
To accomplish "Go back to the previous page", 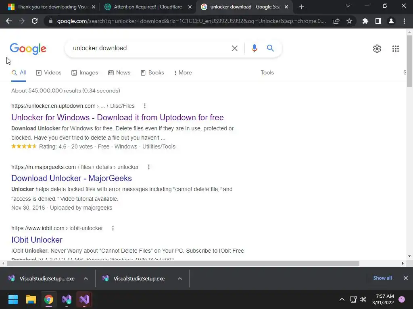I will tap(9, 21).
